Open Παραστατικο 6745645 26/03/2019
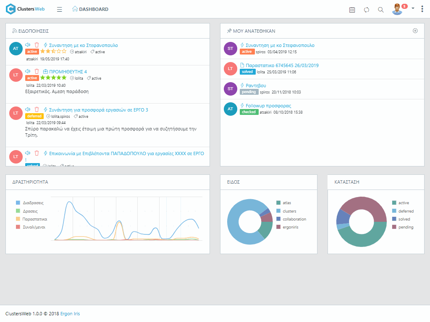The image size is (430, 322). pos(282,65)
